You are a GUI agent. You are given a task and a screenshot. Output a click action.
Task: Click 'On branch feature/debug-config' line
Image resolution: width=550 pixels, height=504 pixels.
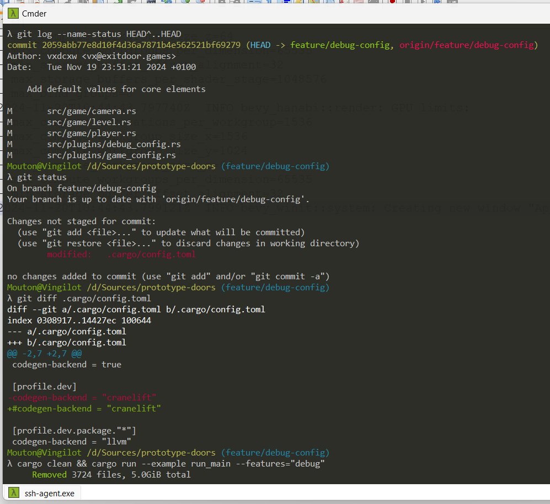click(82, 188)
